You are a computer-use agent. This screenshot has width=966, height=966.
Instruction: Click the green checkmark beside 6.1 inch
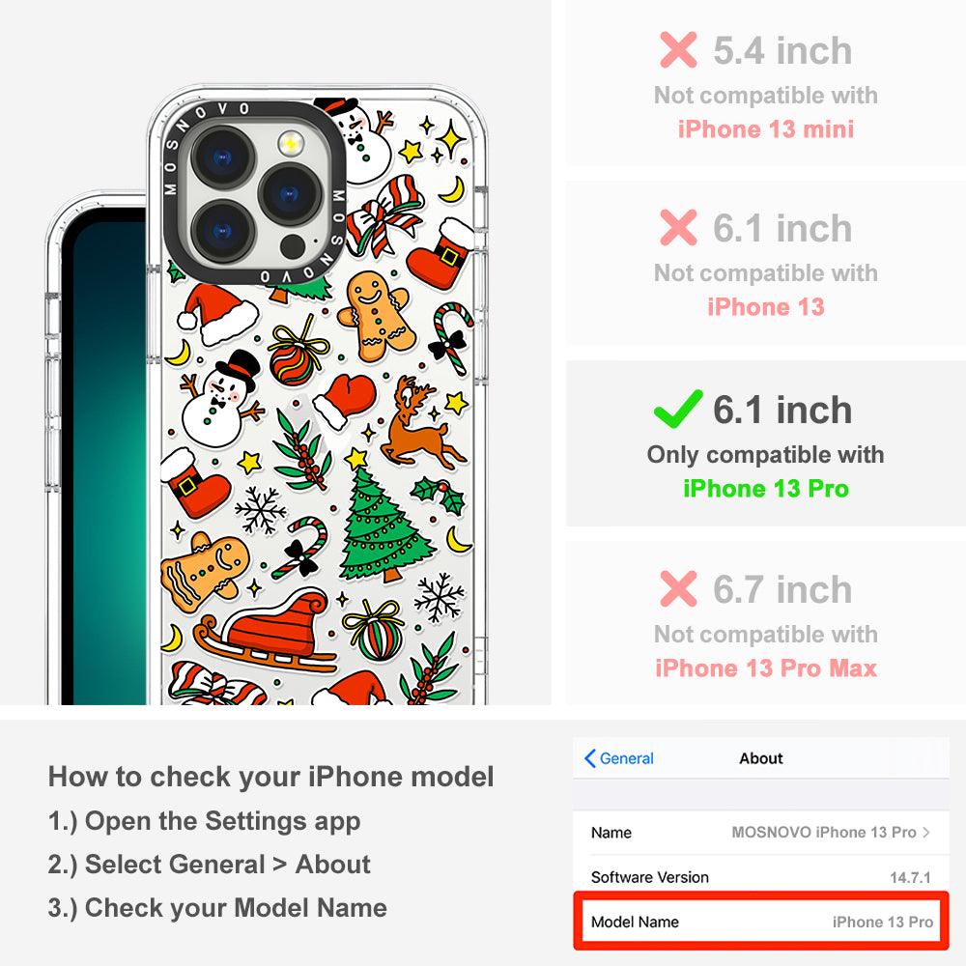[678, 409]
